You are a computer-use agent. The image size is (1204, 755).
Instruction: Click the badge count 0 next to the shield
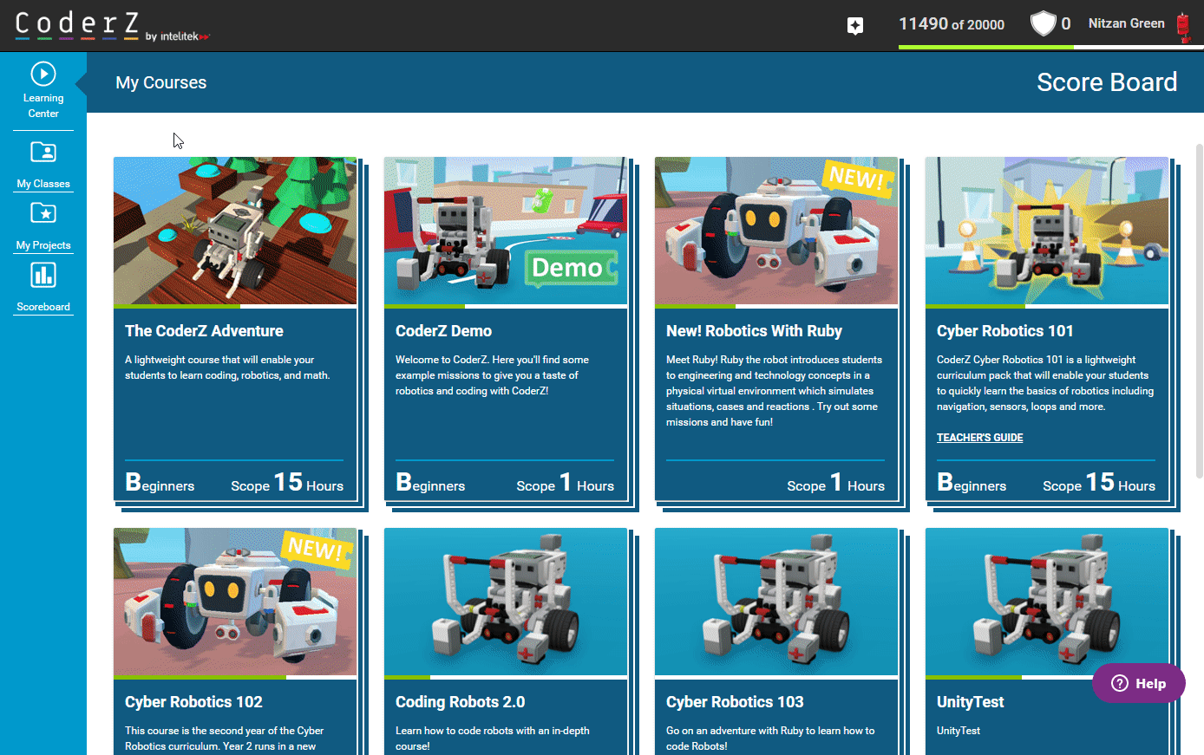pos(1066,24)
